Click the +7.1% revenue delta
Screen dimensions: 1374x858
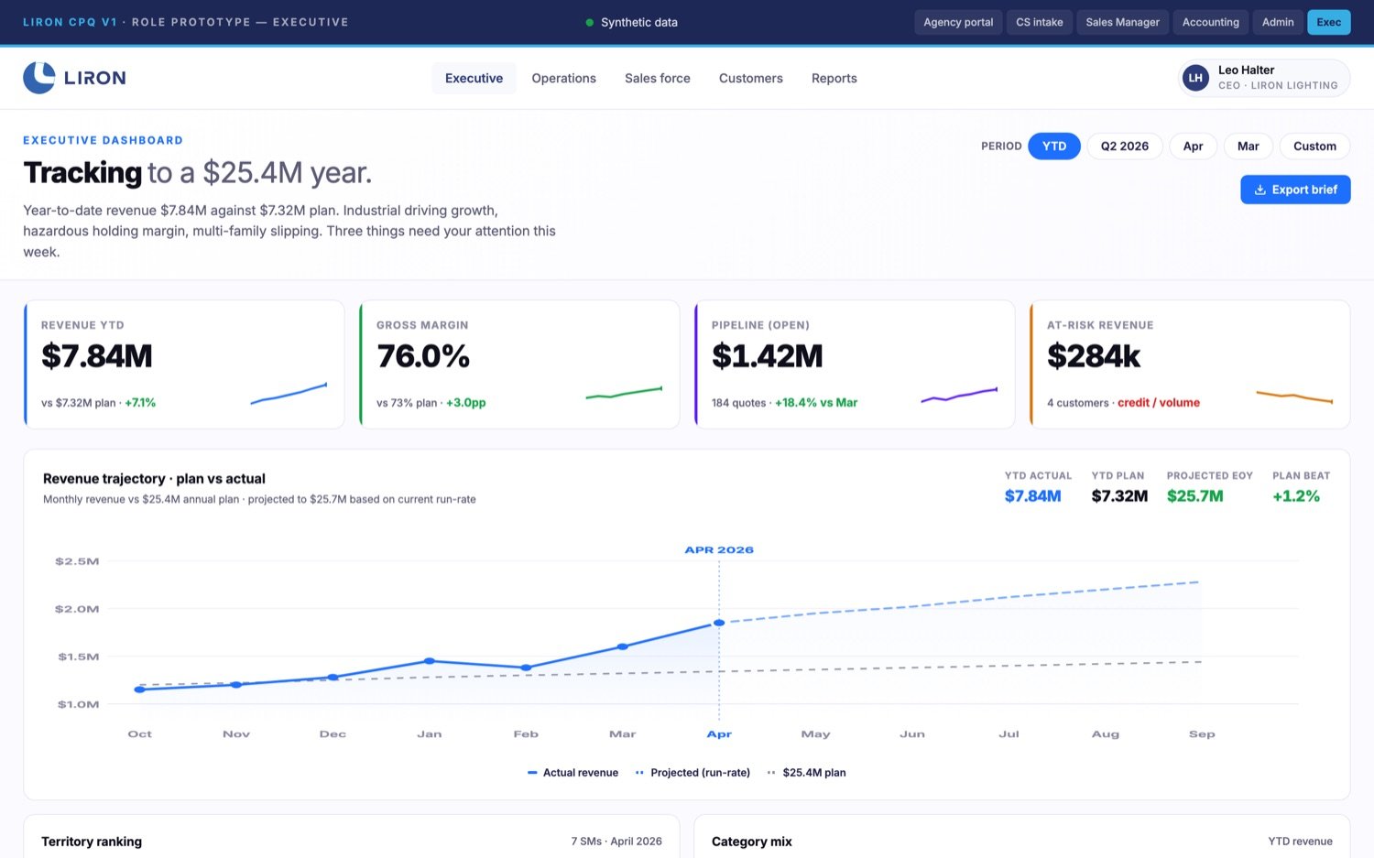(x=140, y=403)
